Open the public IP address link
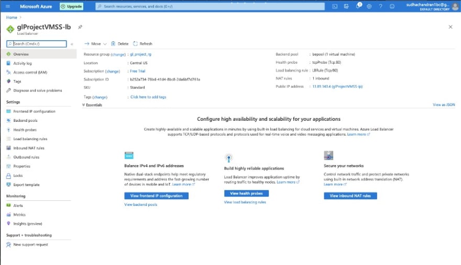 pyautogui.click(x=337, y=87)
